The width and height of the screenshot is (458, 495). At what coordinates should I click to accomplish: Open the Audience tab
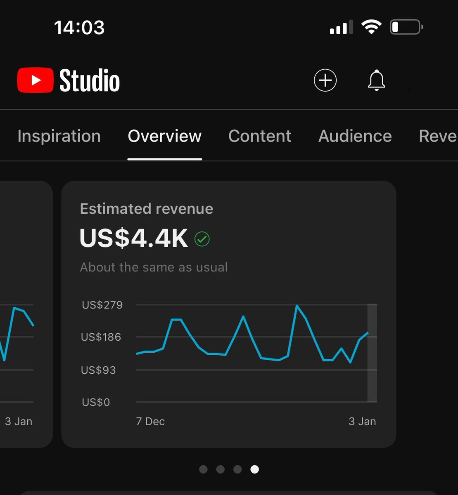click(355, 136)
